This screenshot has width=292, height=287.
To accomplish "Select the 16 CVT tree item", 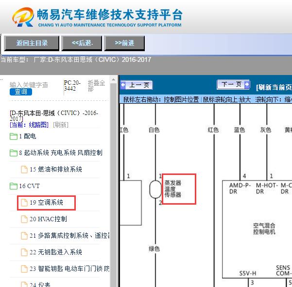I will coord(30,186).
